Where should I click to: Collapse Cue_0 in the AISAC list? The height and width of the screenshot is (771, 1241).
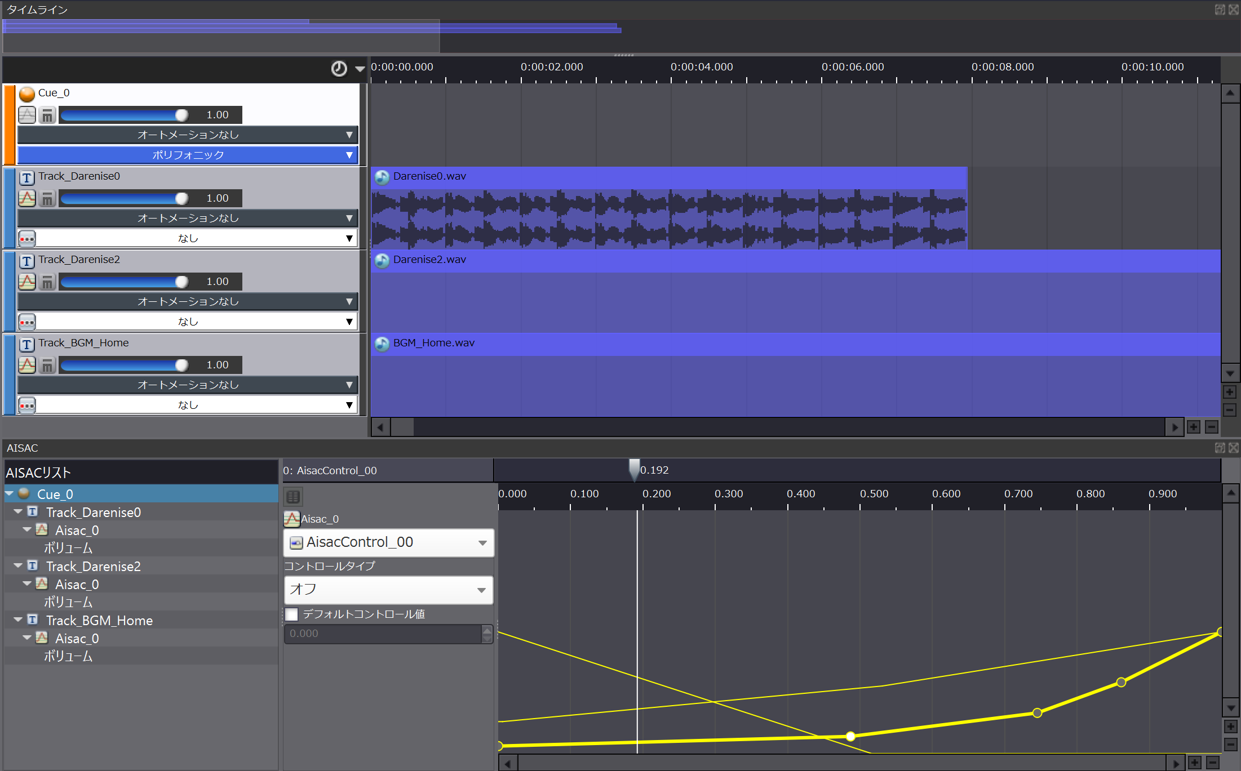[10, 493]
